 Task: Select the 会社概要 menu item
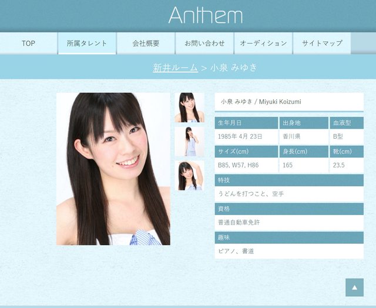coord(146,43)
